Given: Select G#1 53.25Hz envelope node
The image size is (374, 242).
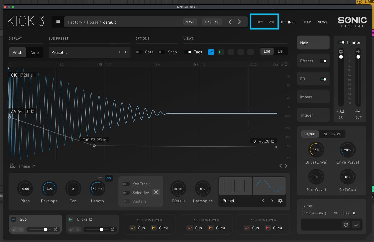Looking at the screenshot, I should click(x=94, y=146).
